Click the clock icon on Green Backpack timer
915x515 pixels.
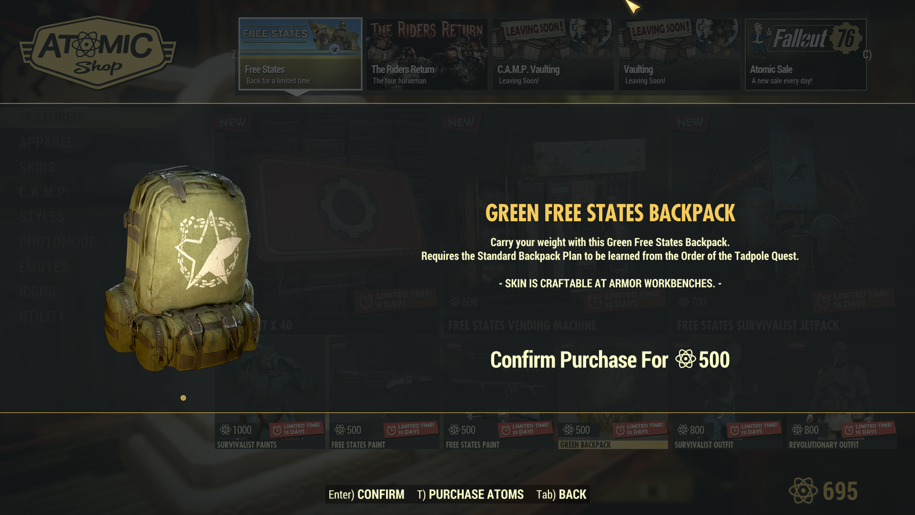(x=620, y=431)
